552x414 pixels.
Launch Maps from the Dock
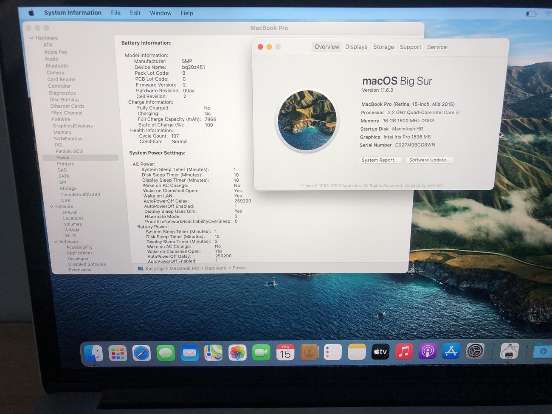(213, 352)
